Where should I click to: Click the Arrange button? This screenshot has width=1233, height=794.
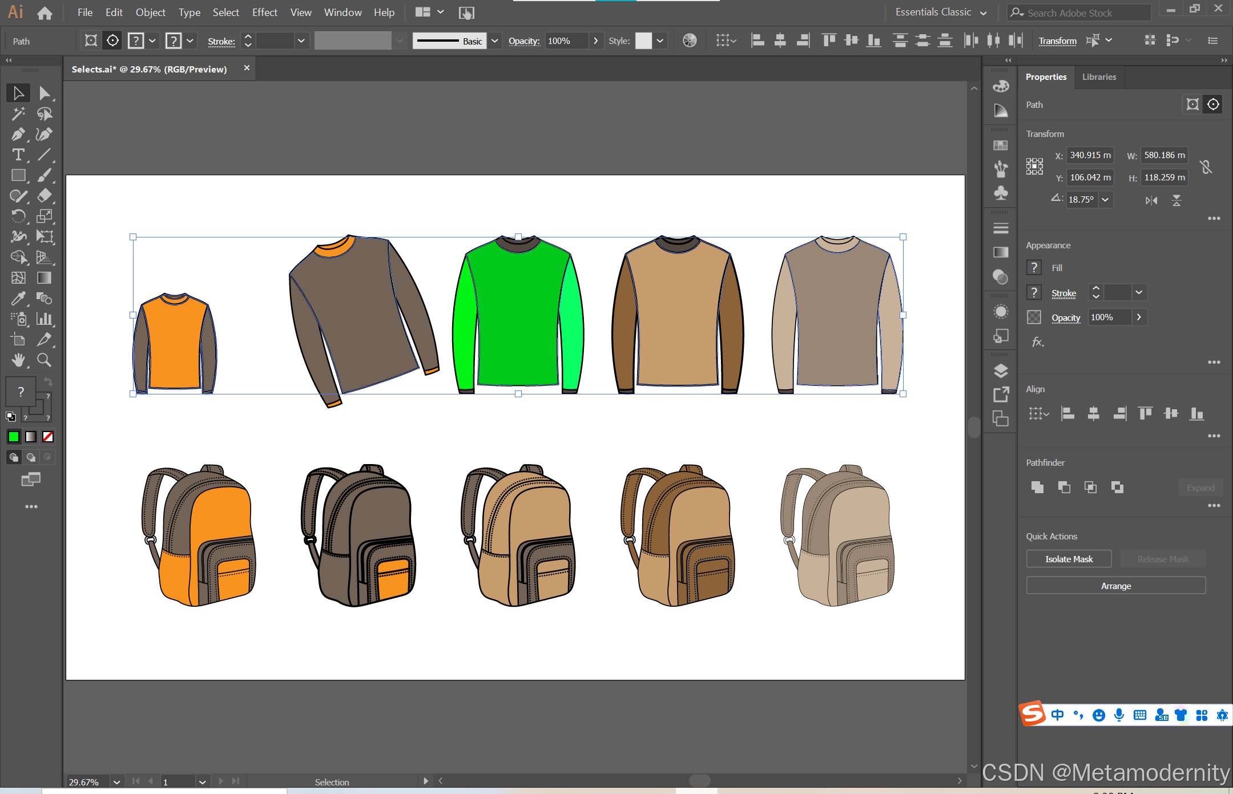[1115, 586]
